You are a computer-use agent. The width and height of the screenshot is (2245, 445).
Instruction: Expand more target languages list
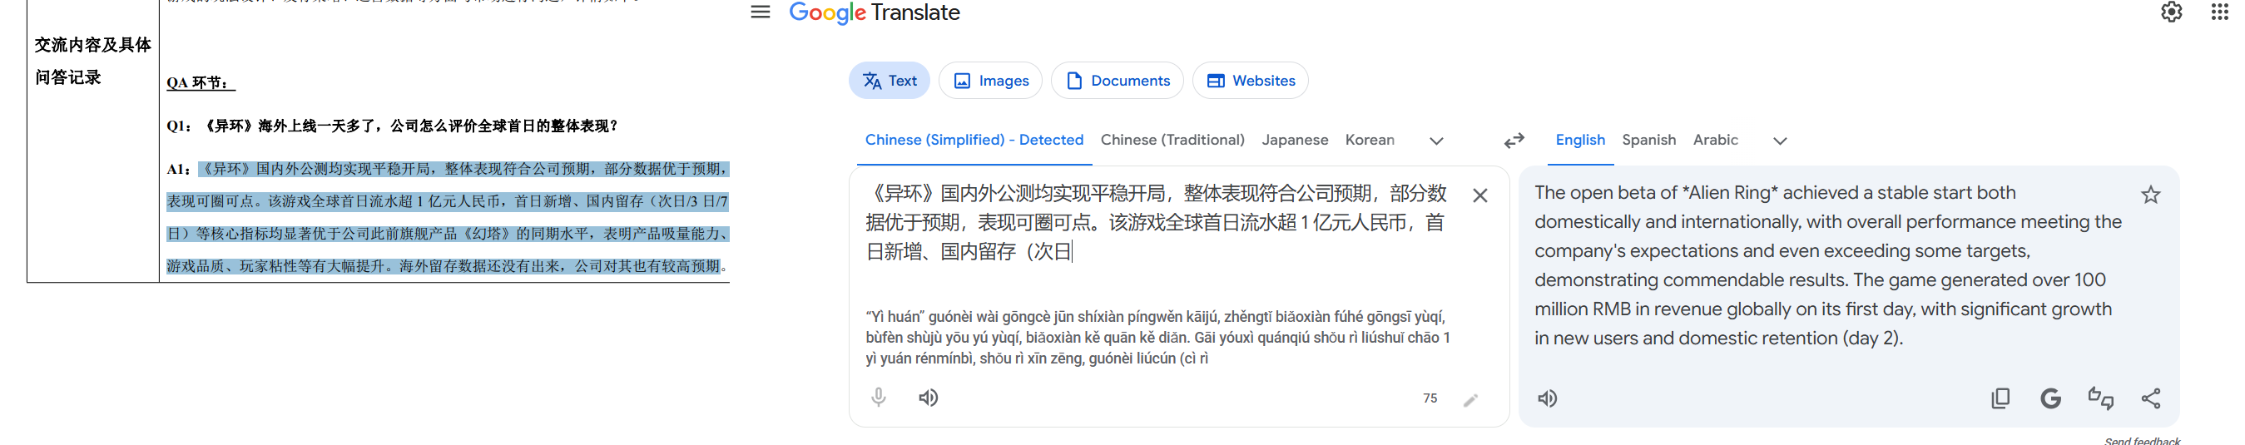click(x=1780, y=141)
